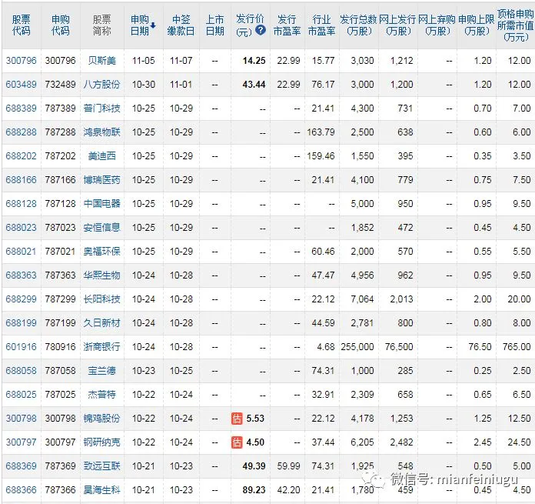Open stock code 688366 link

(21, 490)
